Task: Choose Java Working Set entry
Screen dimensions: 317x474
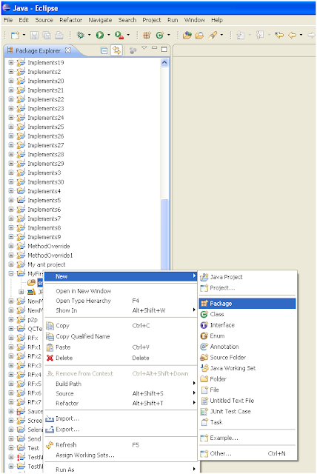Action: pos(247,368)
